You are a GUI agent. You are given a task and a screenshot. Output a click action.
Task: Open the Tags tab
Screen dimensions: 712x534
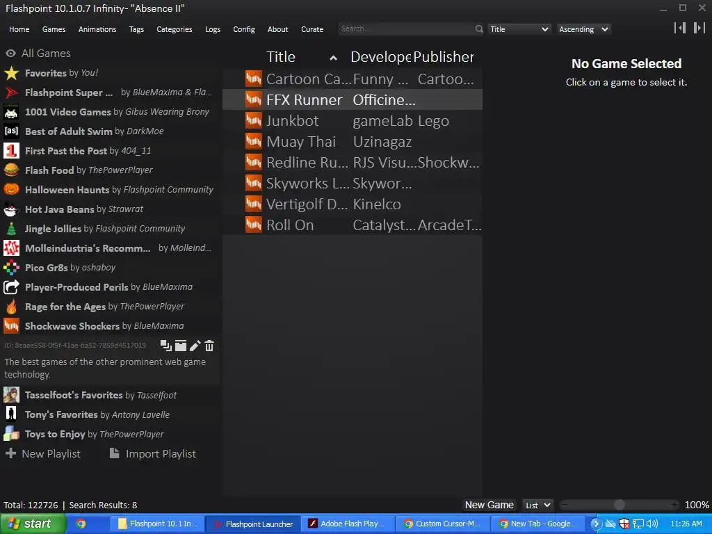click(x=136, y=29)
